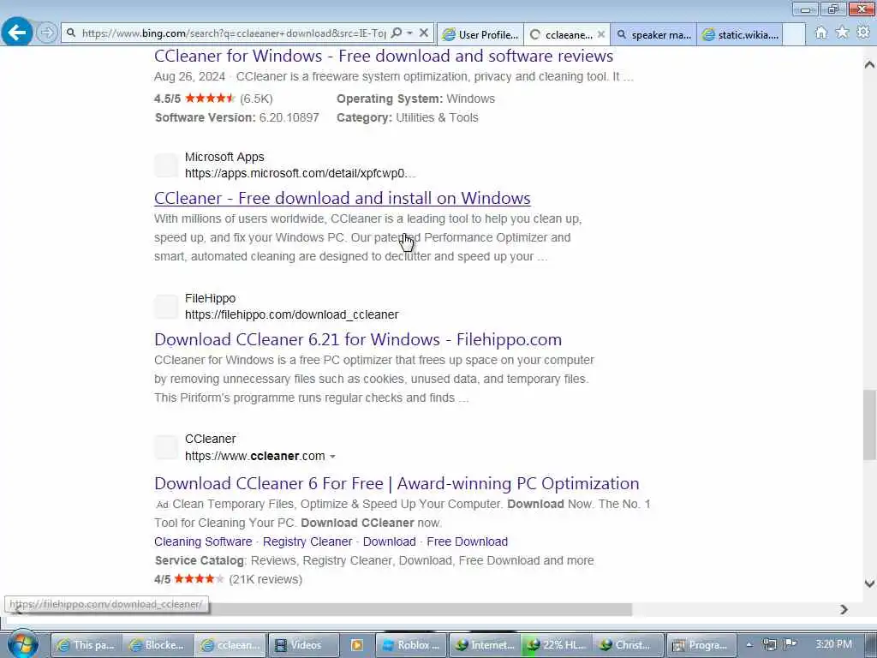The image size is (877, 658).
Task: Open the Favorites star icon
Action: 842,33
